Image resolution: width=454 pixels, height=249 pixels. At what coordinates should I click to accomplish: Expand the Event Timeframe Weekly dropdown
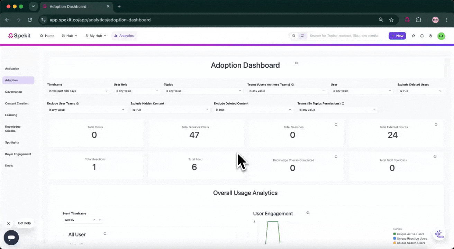point(100,220)
